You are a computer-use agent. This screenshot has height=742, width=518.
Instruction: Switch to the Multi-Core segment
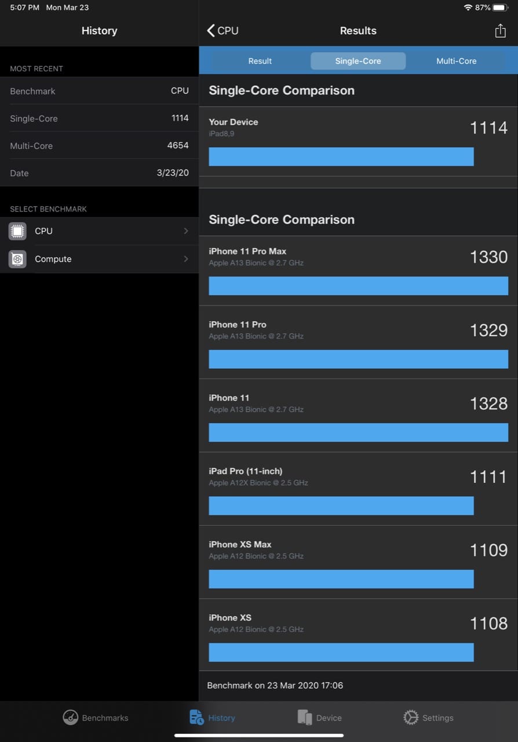pyautogui.click(x=457, y=61)
